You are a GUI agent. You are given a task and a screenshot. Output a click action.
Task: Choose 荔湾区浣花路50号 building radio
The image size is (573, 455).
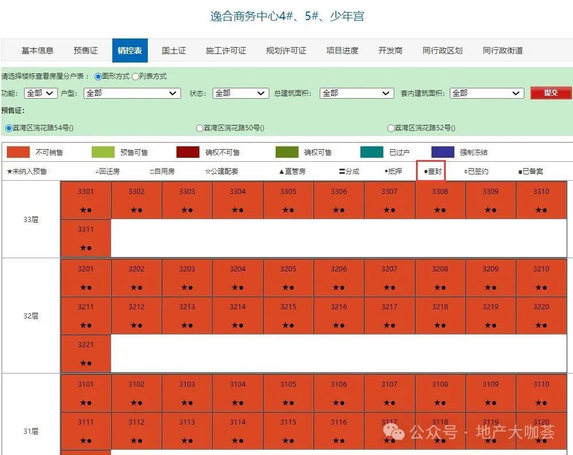tap(199, 128)
